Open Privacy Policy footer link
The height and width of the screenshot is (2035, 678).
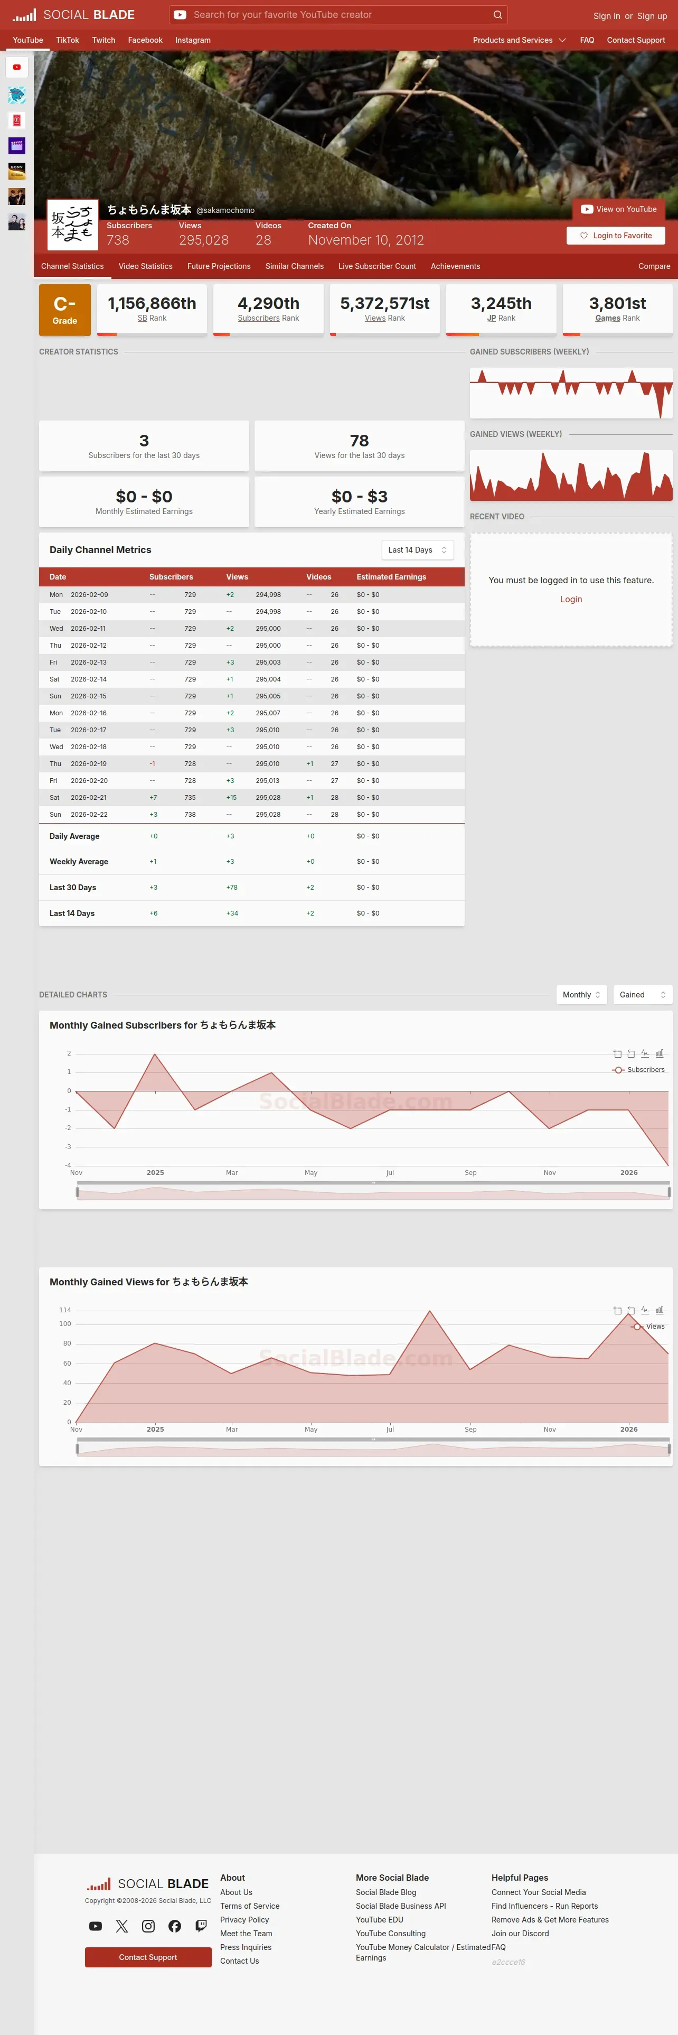(244, 1920)
